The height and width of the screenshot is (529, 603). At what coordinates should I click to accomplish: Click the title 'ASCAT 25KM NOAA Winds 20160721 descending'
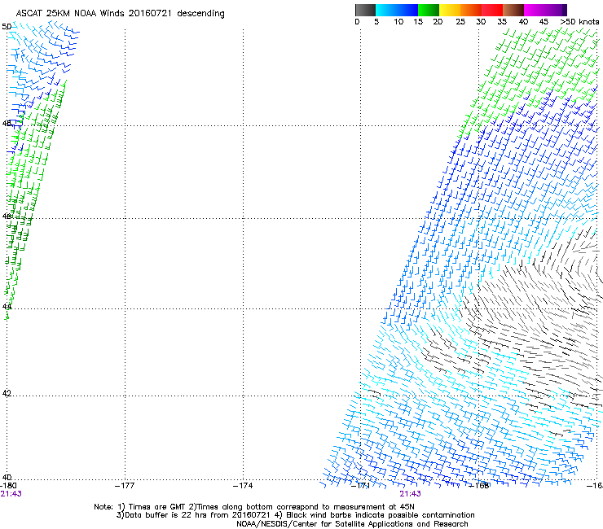[x=120, y=14]
